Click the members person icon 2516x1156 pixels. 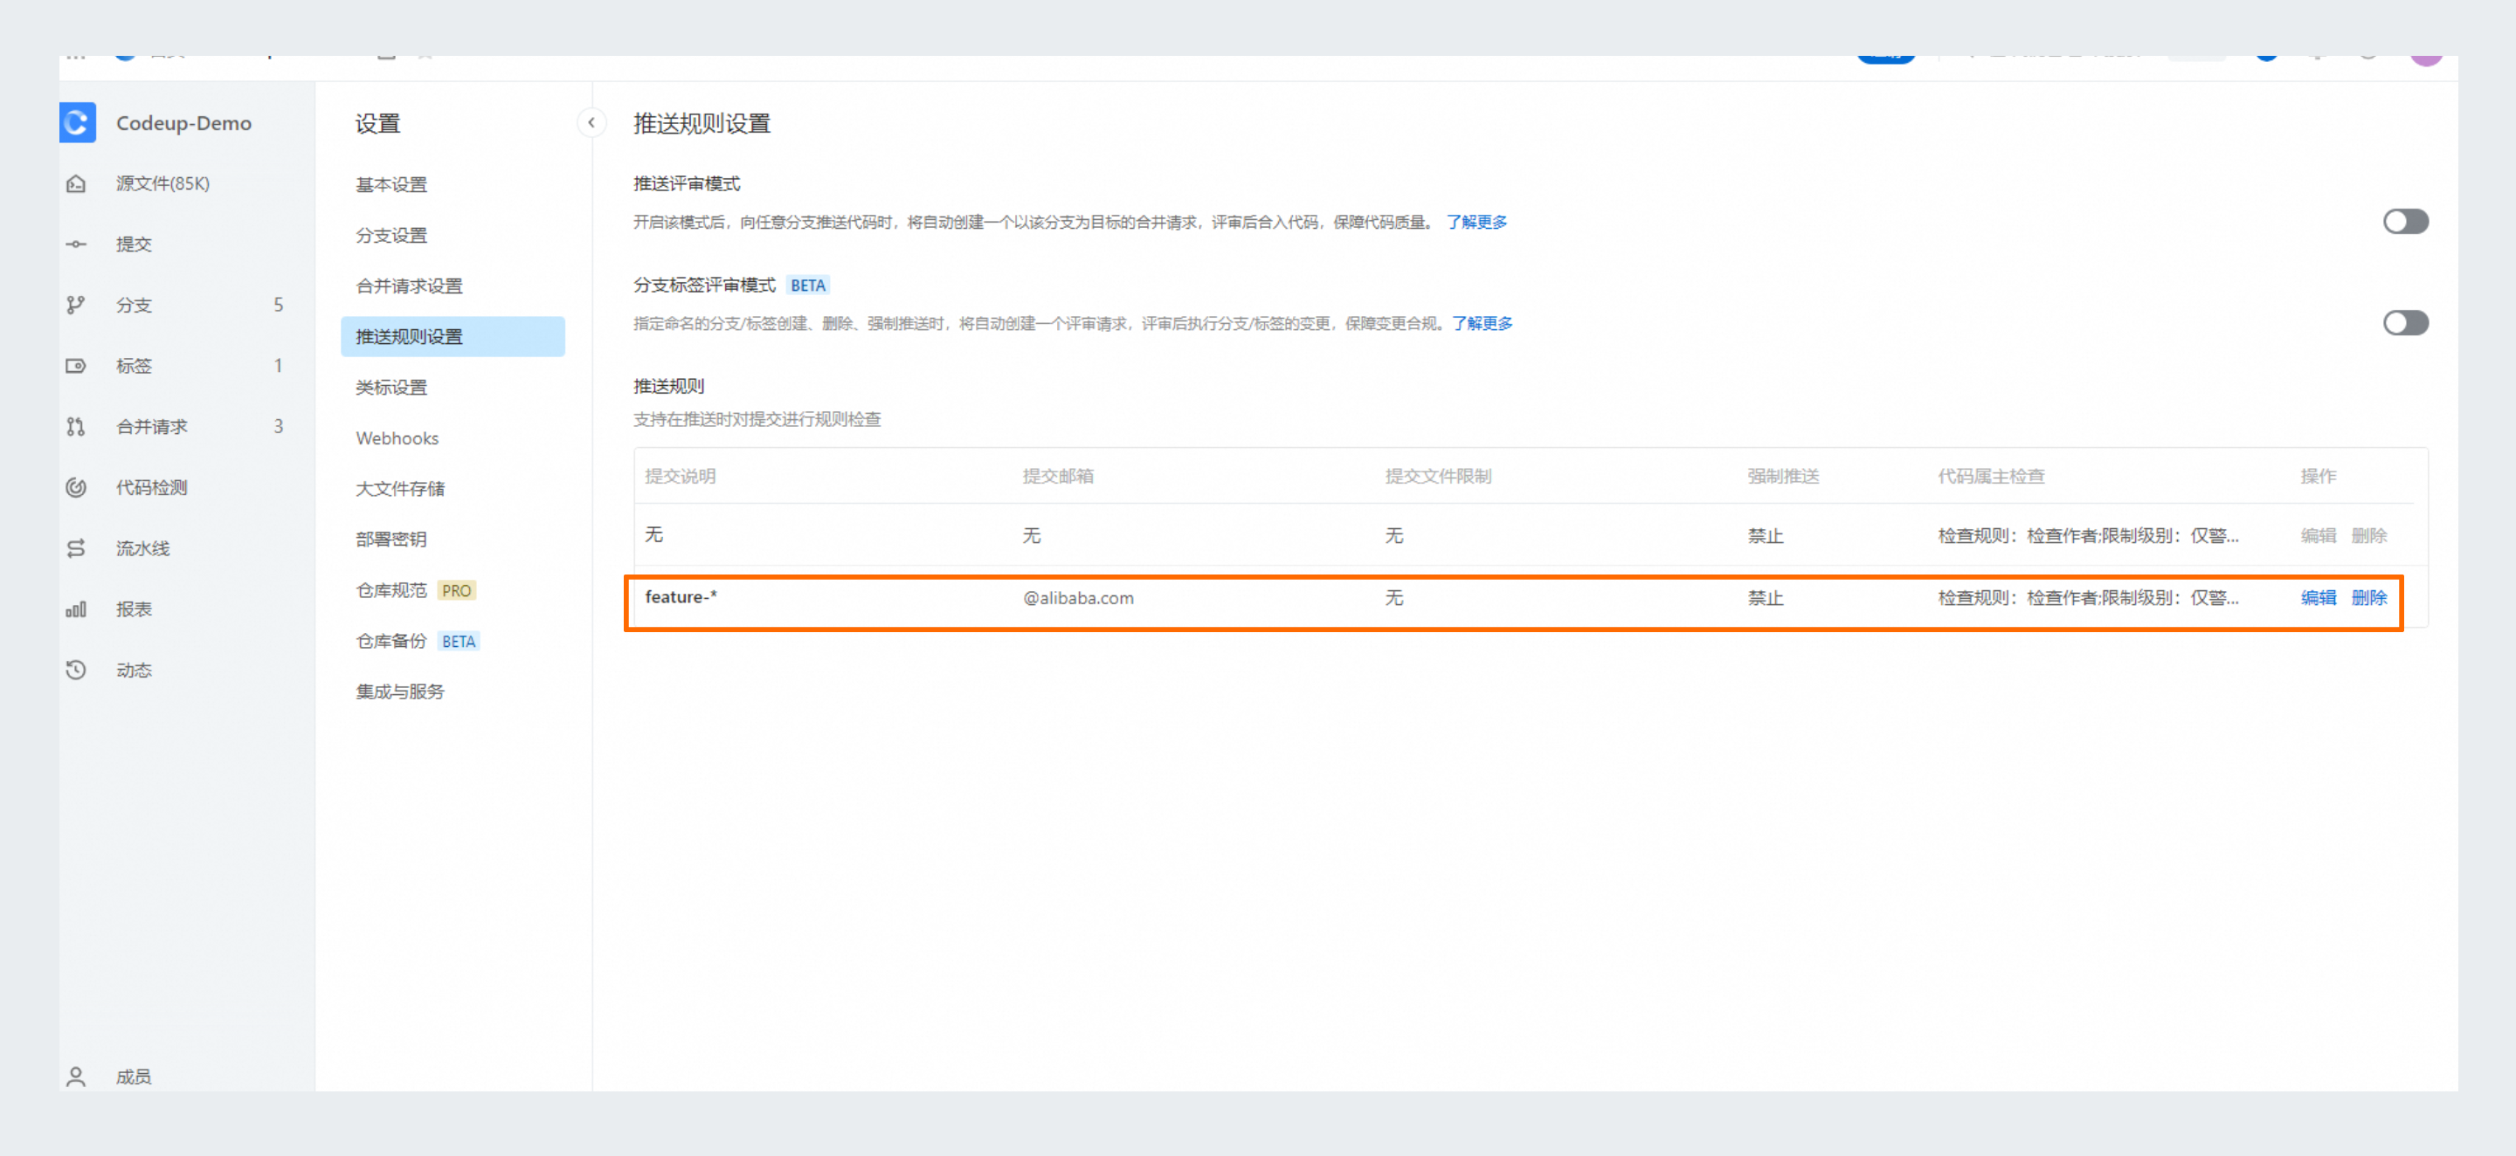click(x=76, y=1076)
